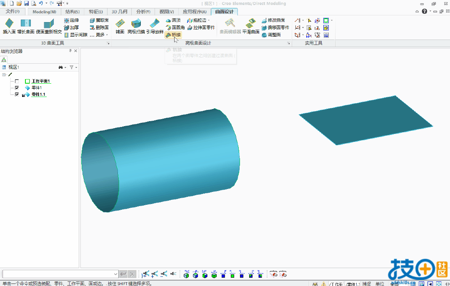
Task: Click the green-square workplane icon in 实用工具
Action: pyautogui.click(x=326, y=20)
